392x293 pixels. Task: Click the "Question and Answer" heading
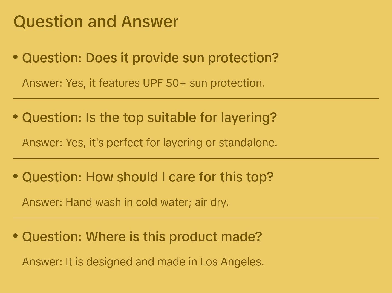tap(96, 21)
